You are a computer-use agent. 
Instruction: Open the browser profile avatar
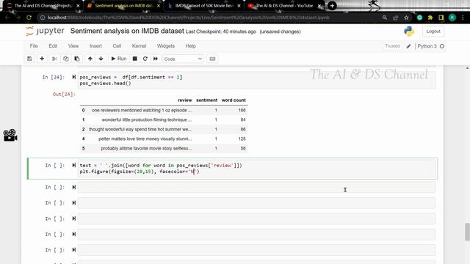point(452,18)
